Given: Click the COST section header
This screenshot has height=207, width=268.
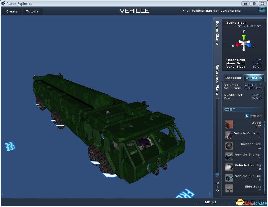Looking at the screenshot, I should (243, 109).
